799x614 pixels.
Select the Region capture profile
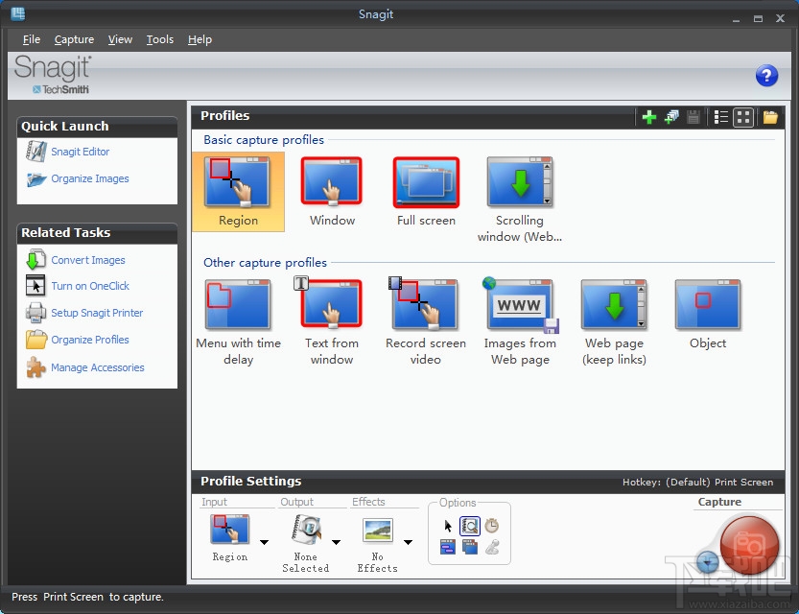click(x=238, y=192)
